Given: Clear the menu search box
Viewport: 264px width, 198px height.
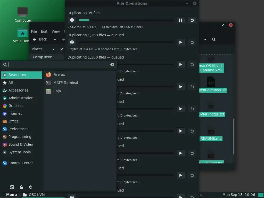Looking at the screenshot, I should [112, 65].
